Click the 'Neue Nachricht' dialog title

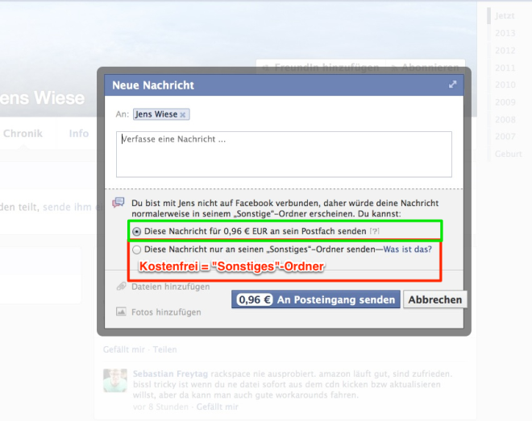coord(153,85)
